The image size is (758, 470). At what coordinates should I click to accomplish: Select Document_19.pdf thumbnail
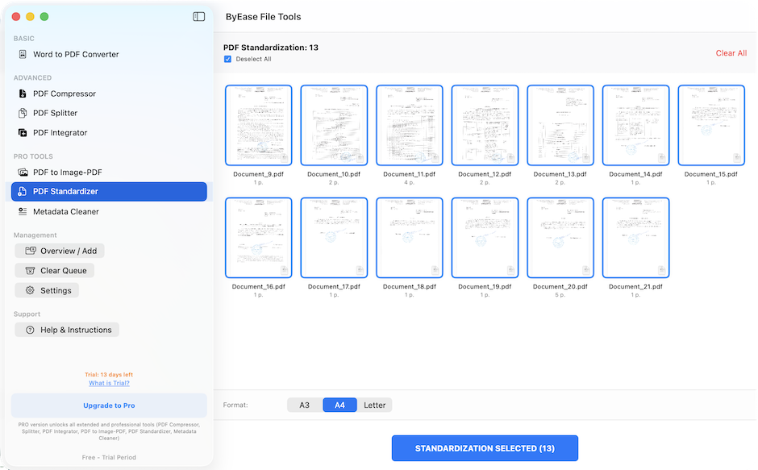pyautogui.click(x=485, y=237)
